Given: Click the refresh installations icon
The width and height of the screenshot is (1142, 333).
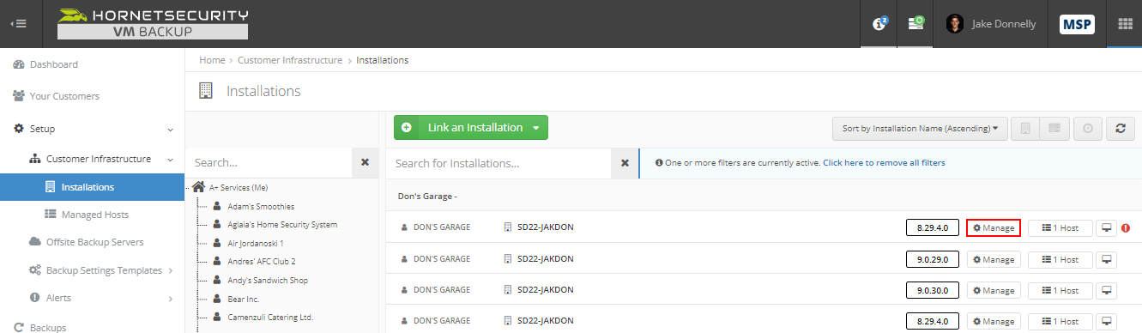Looking at the screenshot, I should pyautogui.click(x=1121, y=129).
